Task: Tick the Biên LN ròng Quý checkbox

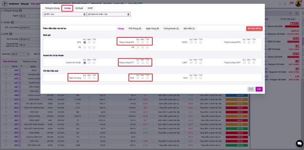Action: (85, 78)
